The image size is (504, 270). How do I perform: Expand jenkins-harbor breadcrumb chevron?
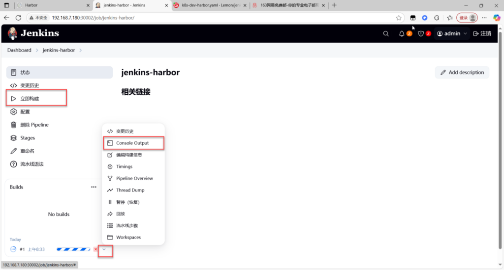click(81, 50)
